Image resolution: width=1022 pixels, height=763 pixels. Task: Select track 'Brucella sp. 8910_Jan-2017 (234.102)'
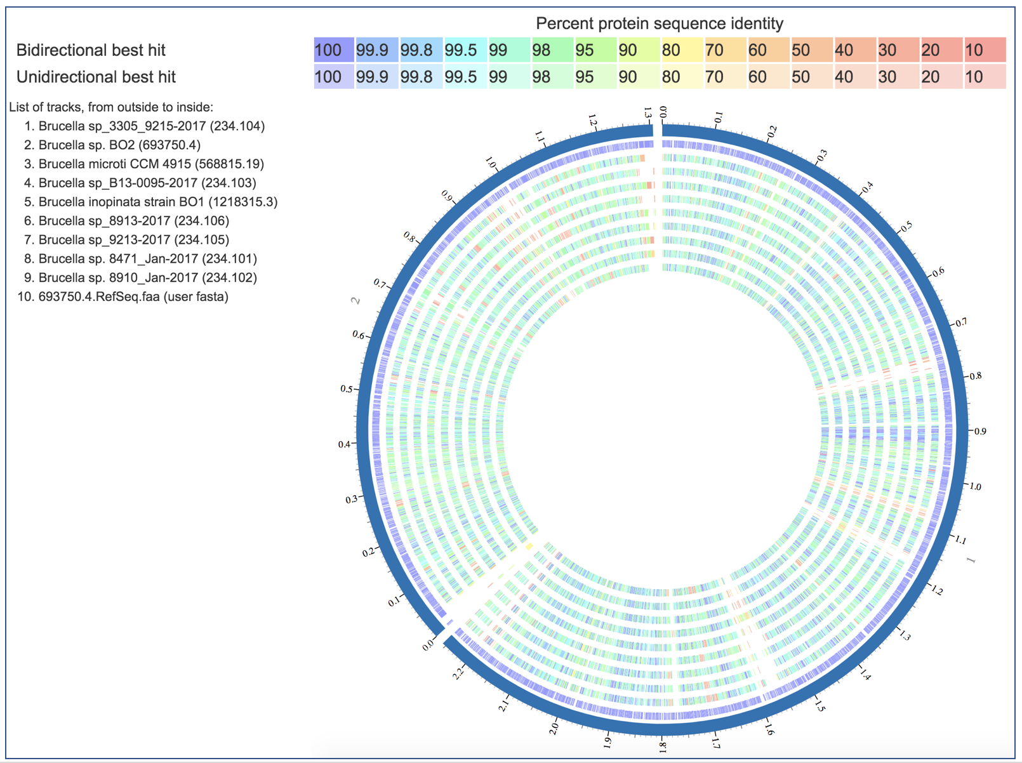[x=148, y=277]
